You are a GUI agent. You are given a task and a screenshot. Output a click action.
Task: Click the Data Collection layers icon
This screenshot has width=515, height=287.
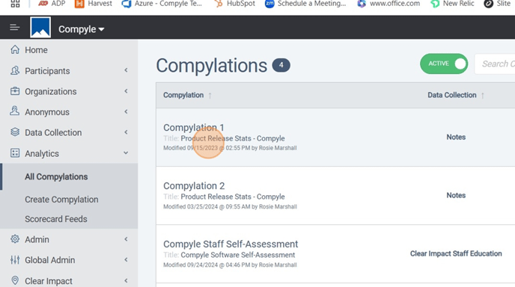[x=15, y=132]
